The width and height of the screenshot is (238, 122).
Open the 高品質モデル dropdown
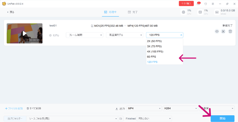(x=124, y=35)
